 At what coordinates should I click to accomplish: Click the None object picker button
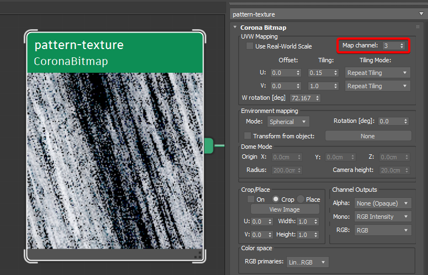click(x=367, y=136)
